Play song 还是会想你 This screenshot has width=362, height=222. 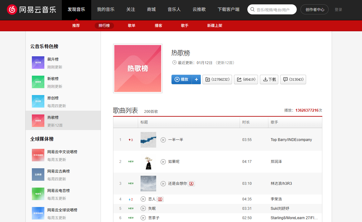click(x=163, y=184)
